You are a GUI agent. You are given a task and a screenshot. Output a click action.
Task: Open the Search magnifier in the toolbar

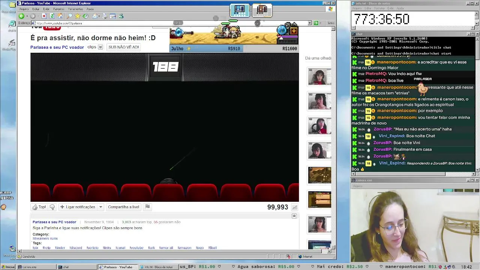[x=69, y=16]
